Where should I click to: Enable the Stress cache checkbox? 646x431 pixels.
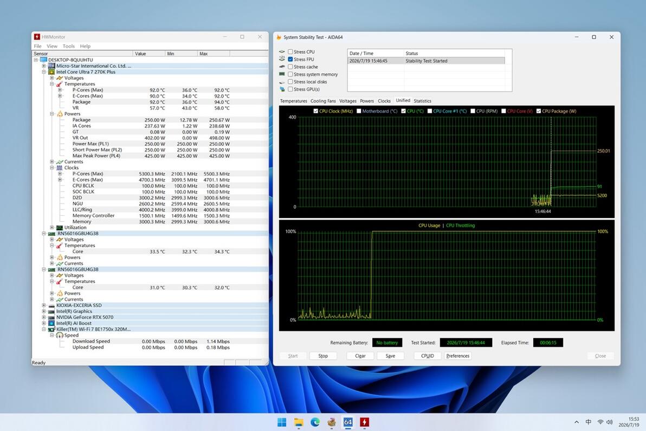pyautogui.click(x=290, y=67)
